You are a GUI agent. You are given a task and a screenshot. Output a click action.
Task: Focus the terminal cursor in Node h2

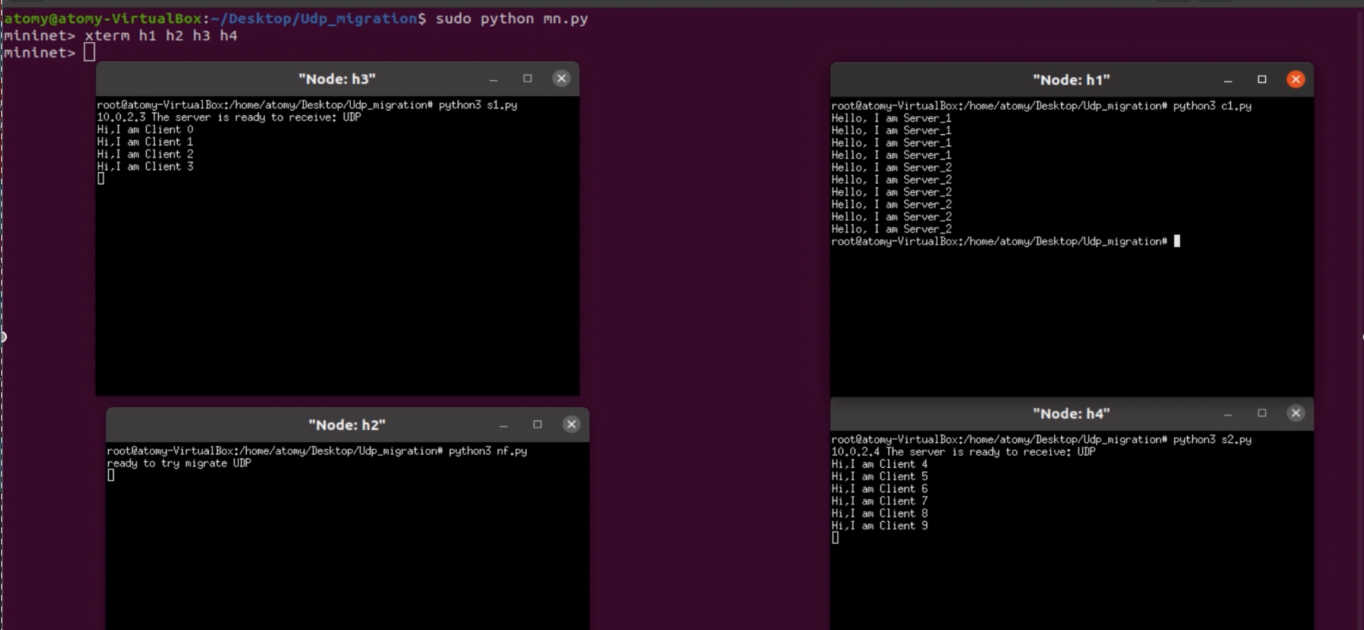click(x=111, y=475)
